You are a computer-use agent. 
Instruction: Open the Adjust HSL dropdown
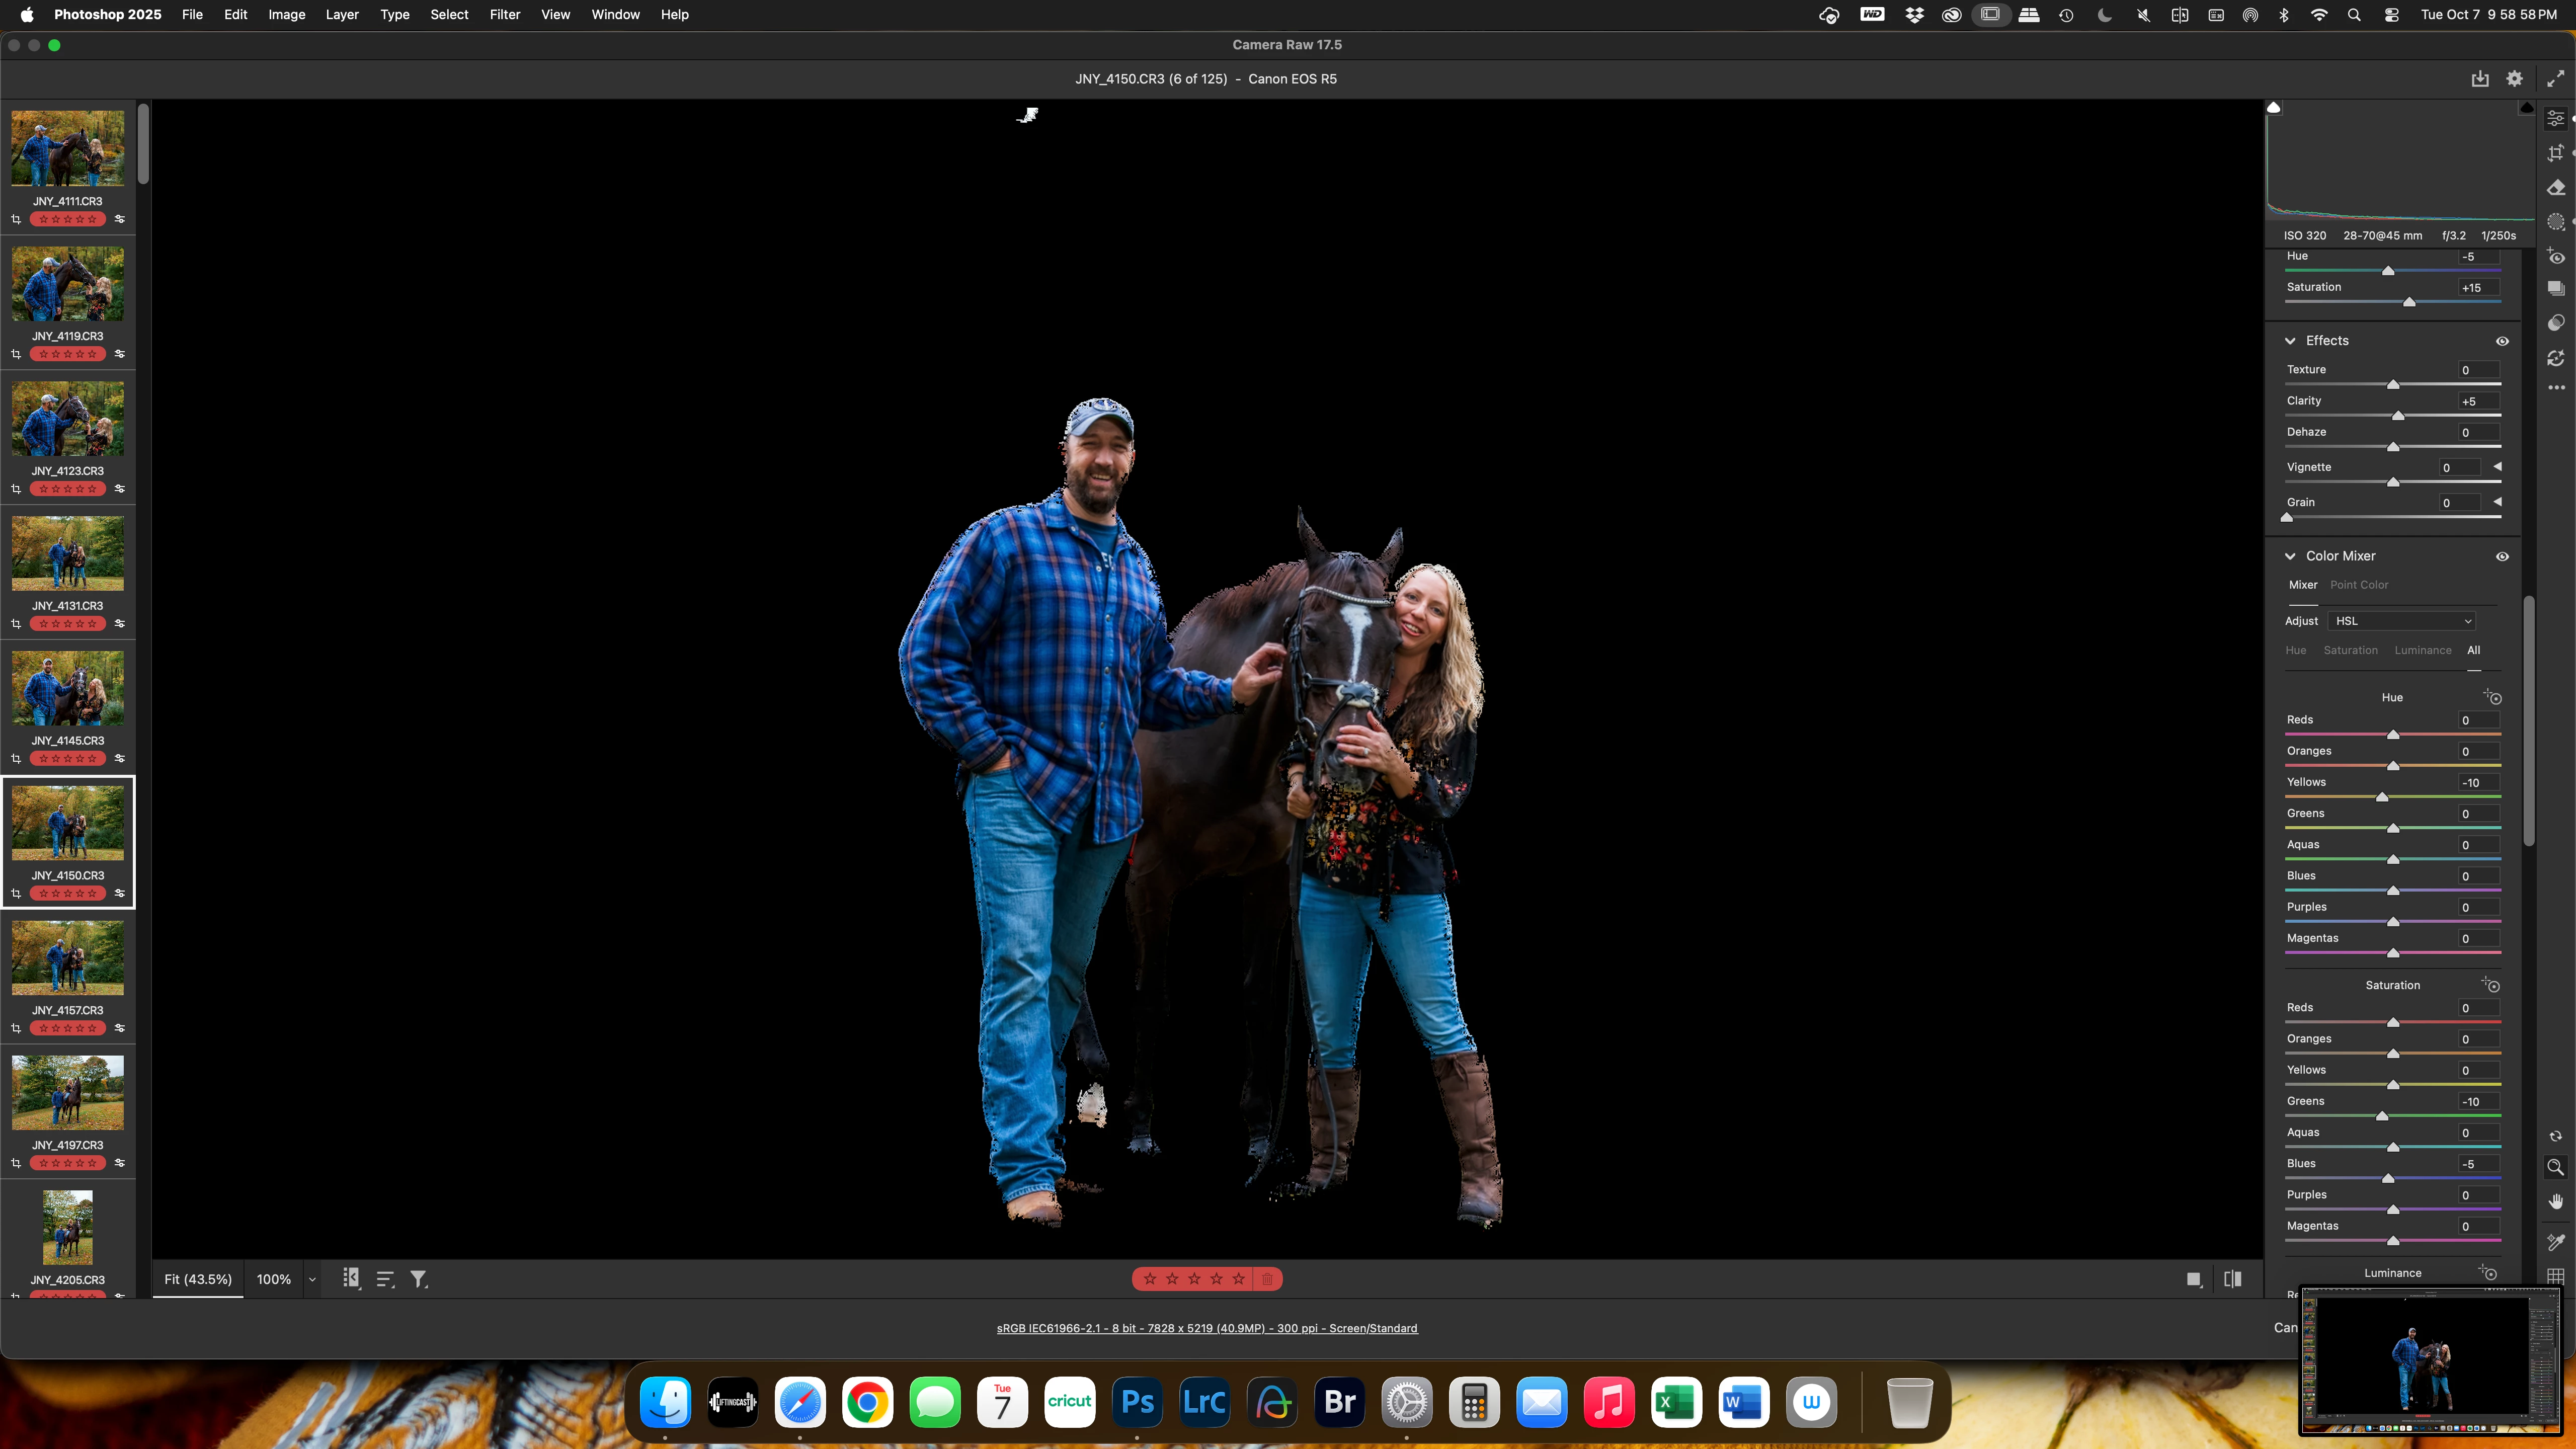pyautogui.click(x=2402, y=621)
